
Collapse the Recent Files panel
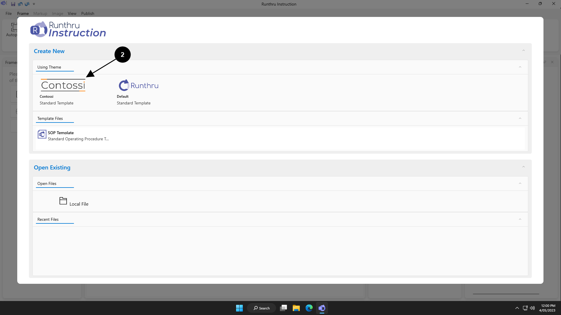(520, 220)
